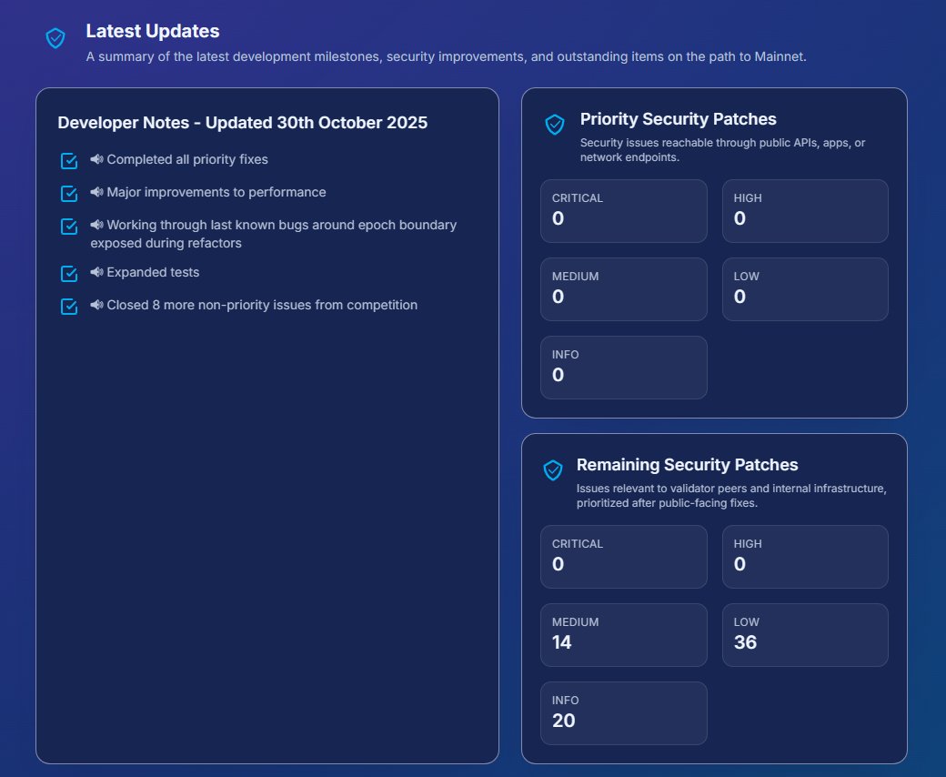Screen dimensions: 946x777
Task: Click the Latest Updates shield icon
Action: 55,38
